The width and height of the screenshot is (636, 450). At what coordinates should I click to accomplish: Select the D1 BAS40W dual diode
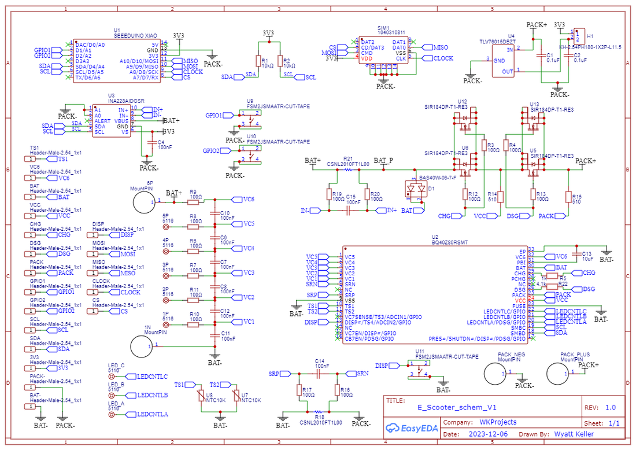(x=415, y=190)
